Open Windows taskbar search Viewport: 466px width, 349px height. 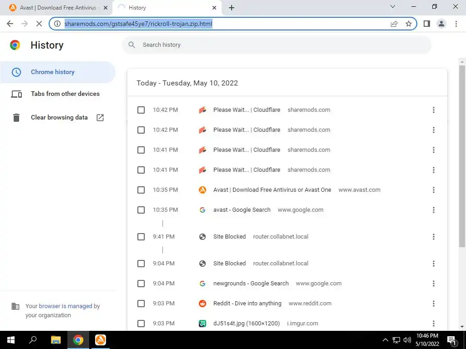(33, 340)
